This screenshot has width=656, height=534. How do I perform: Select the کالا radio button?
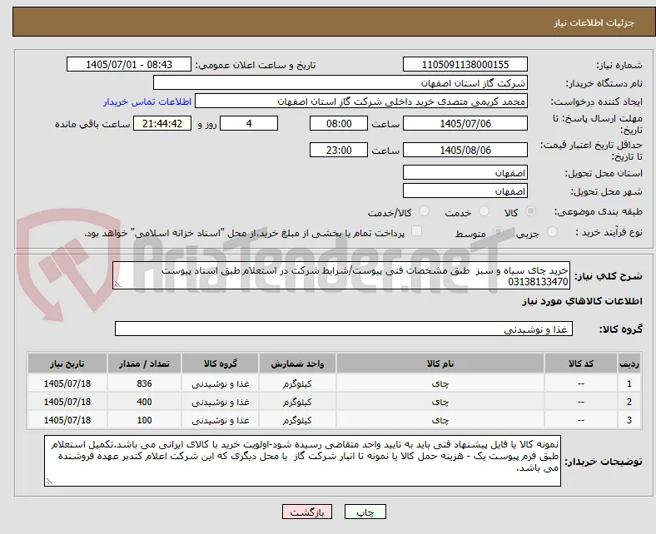pos(530,211)
